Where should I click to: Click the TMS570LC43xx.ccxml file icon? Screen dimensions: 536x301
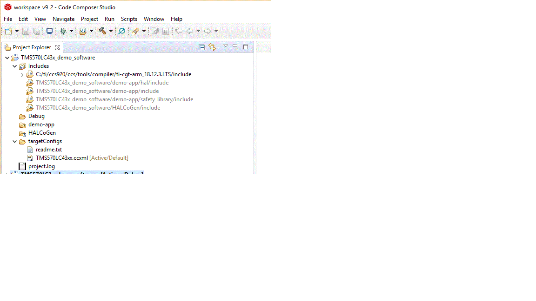(30, 158)
